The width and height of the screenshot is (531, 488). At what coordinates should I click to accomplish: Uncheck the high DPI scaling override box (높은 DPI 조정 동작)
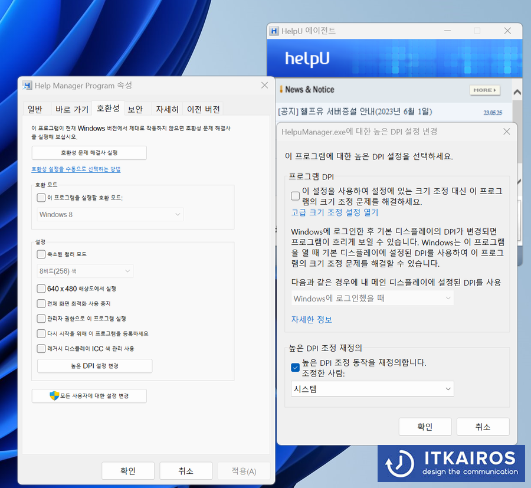point(296,368)
